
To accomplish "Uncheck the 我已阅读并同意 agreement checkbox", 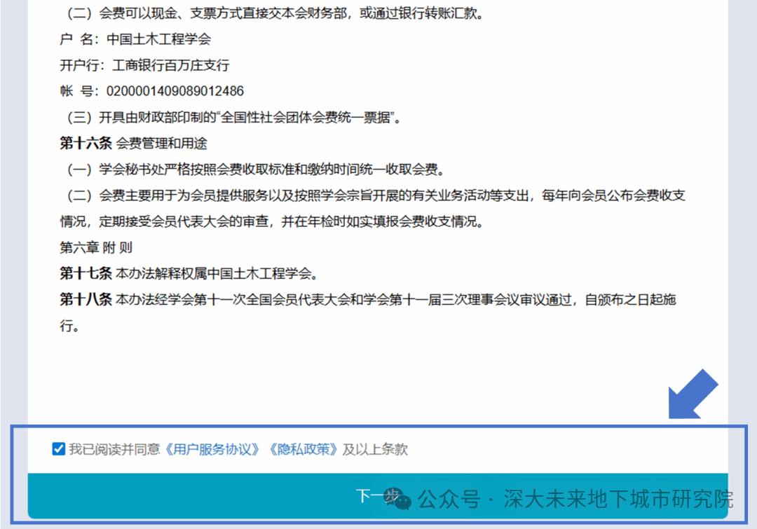I will tap(59, 449).
